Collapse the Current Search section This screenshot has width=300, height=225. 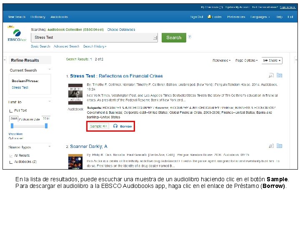[50, 69]
